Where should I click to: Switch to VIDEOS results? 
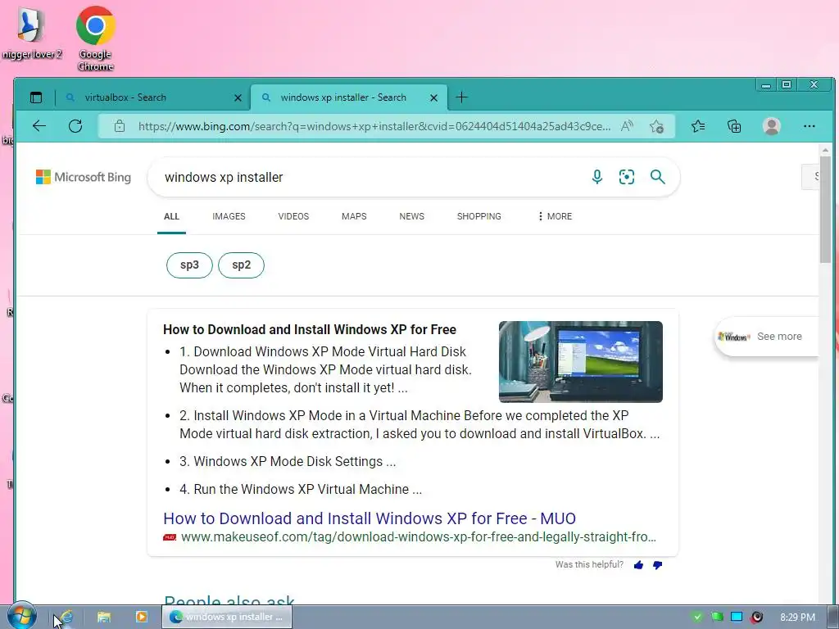point(293,216)
